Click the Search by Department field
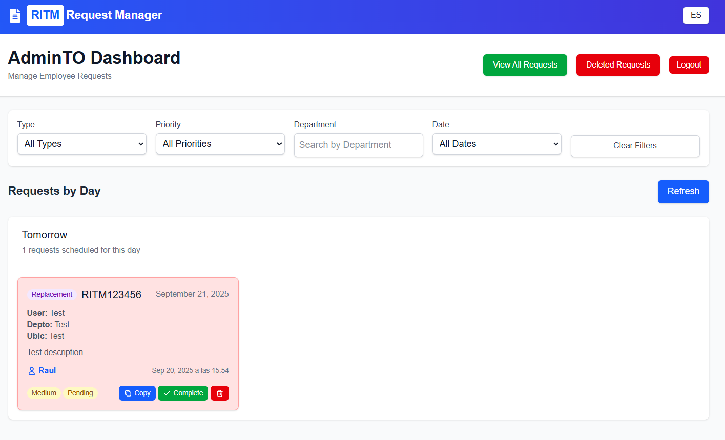725x440 pixels. (359, 145)
